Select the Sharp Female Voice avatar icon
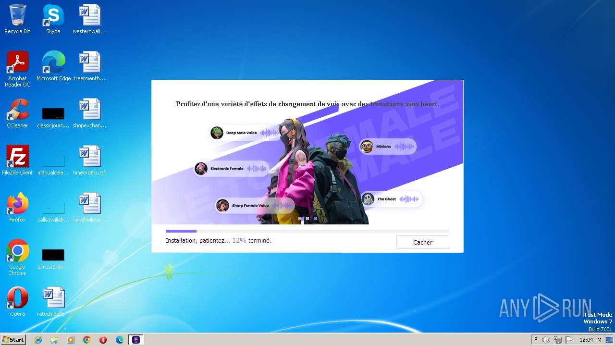The height and width of the screenshot is (346, 615). click(222, 206)
